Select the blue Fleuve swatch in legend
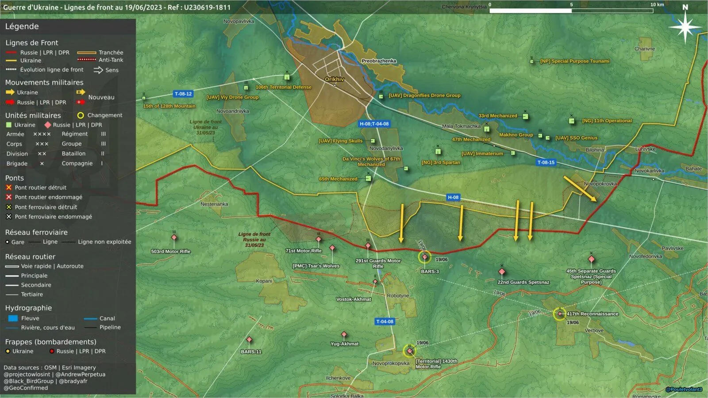708x398 pixels. tap(13, 318)
